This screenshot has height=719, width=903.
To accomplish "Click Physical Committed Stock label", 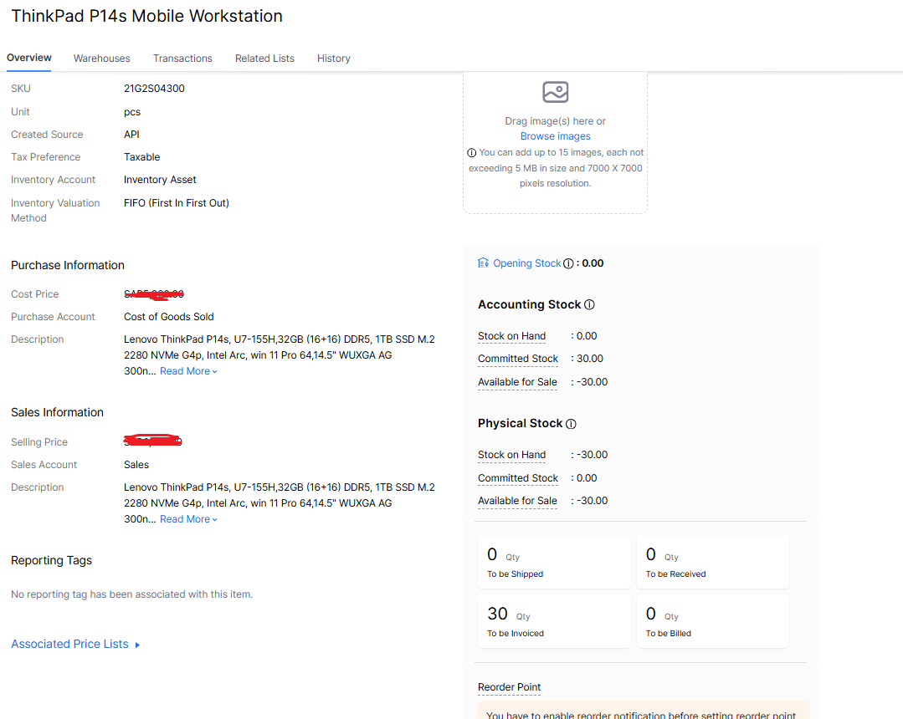I will click(518, 478).
